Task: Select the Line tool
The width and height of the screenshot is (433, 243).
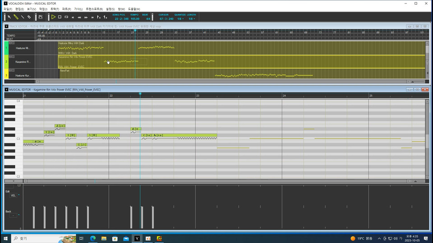Action: [23, 17]
